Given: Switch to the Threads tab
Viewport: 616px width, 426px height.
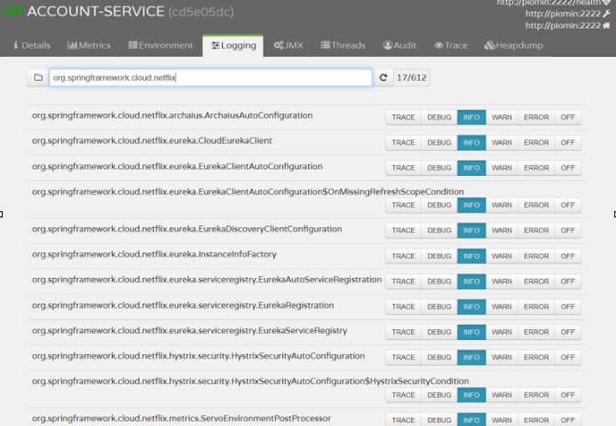Looking at the screenshot, I should 343,45.
